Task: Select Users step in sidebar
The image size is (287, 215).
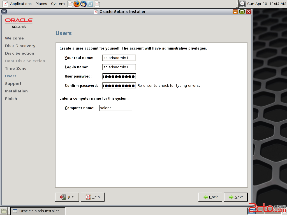Action: click(x=11, y=76)
